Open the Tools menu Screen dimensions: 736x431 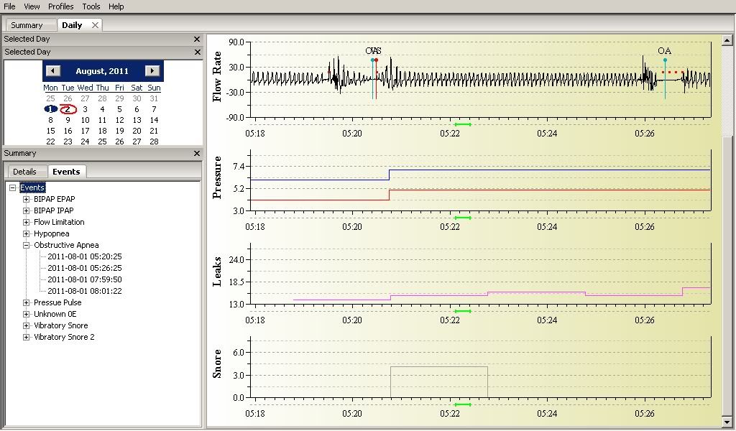pyautogui.click(x=91, y=6)
